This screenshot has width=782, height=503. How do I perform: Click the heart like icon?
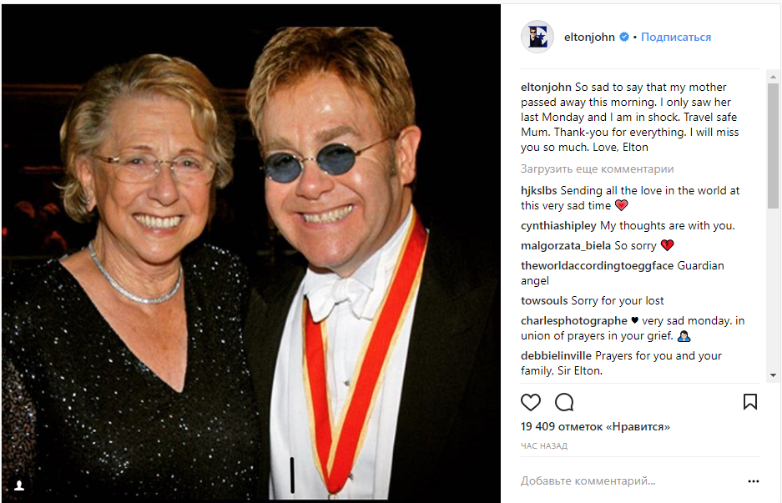pyautogui.click(x=531, y=402)
